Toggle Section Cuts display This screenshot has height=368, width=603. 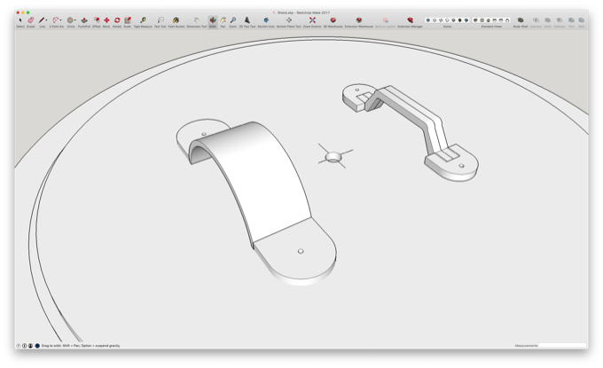coord(266,20)
